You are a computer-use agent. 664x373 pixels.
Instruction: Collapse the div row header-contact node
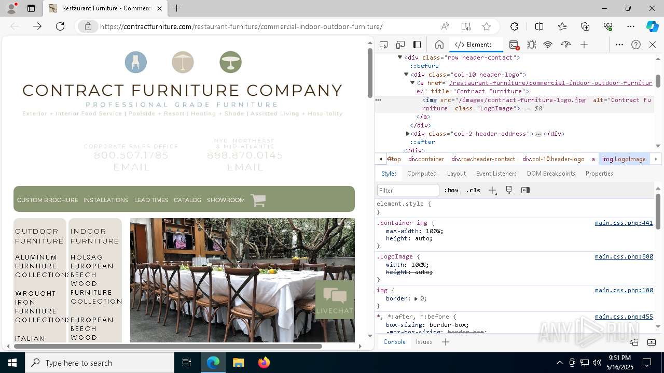(400, 58)
